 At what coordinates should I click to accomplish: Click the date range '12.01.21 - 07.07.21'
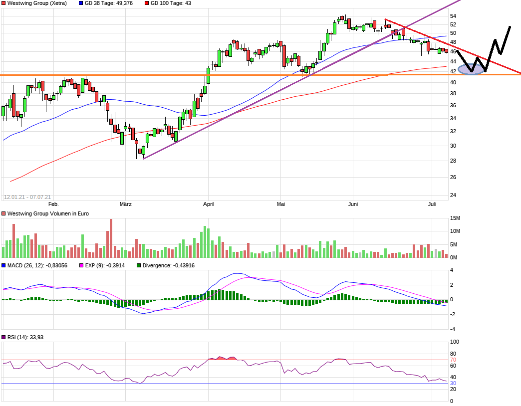pyautogui.click(x=27, y=197)
